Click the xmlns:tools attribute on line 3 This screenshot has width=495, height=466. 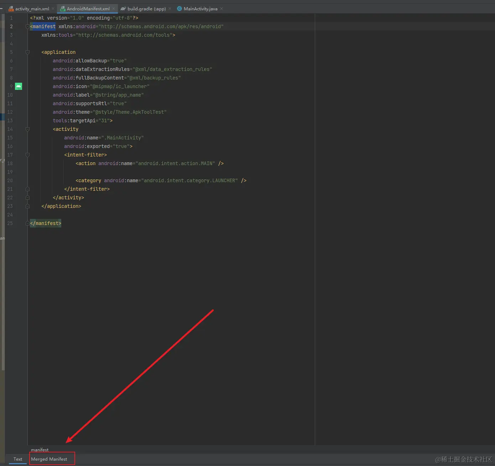click(108, 35)
